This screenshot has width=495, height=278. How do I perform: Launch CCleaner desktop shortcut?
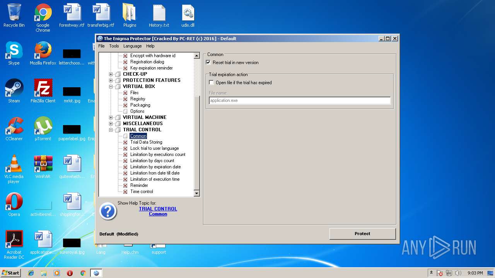(14, 129)
